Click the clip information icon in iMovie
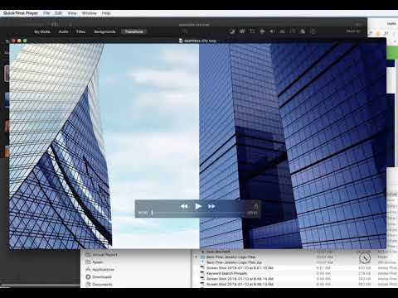 pos(313,31)
